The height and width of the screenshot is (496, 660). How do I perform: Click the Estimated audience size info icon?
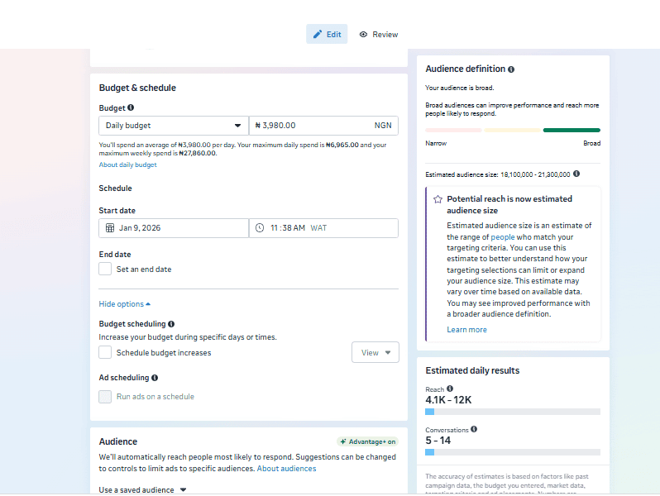(x=576, y=174)
